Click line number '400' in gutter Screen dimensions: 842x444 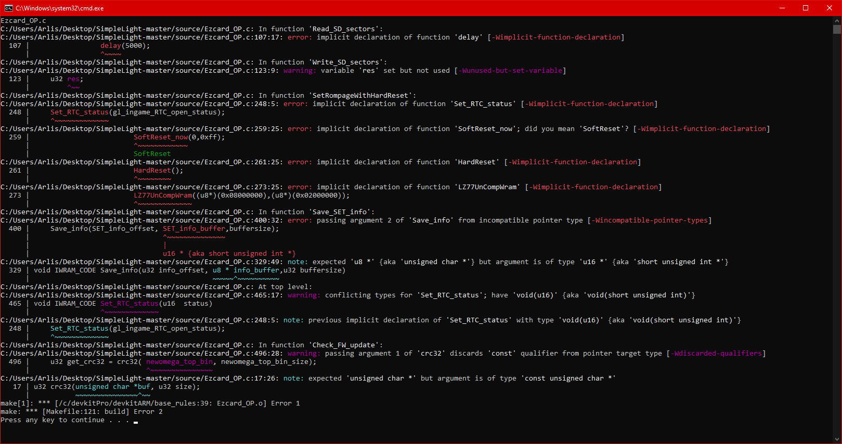click(x=15, y=229)
